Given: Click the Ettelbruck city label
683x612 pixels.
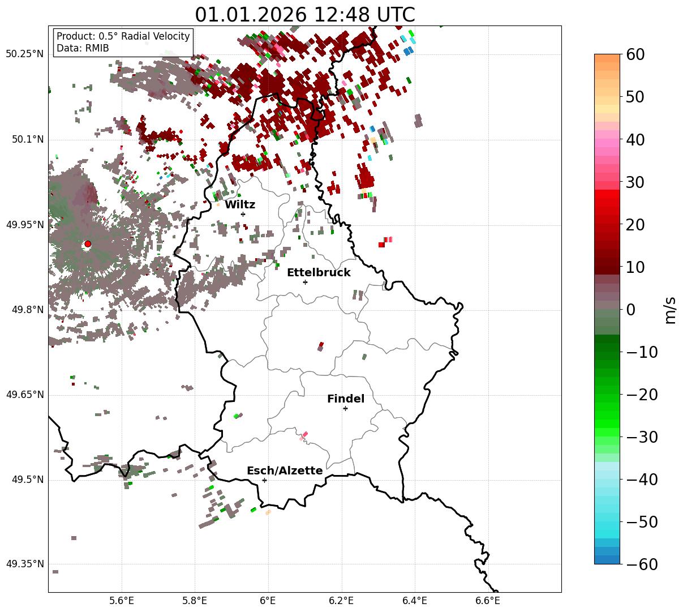Looking at the screenshot, I should coord(319,273).
